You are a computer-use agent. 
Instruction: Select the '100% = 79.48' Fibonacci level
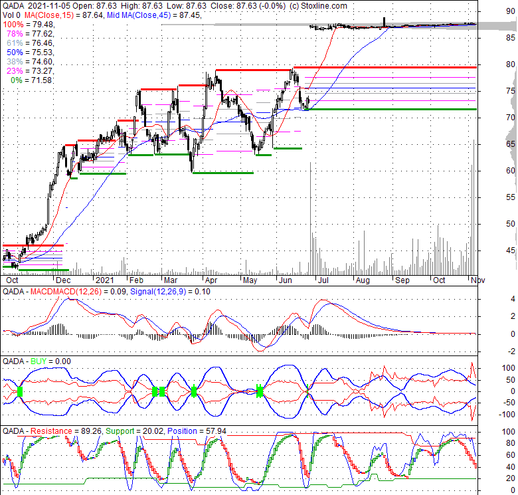pyautogui.click(x=29, y=25)
